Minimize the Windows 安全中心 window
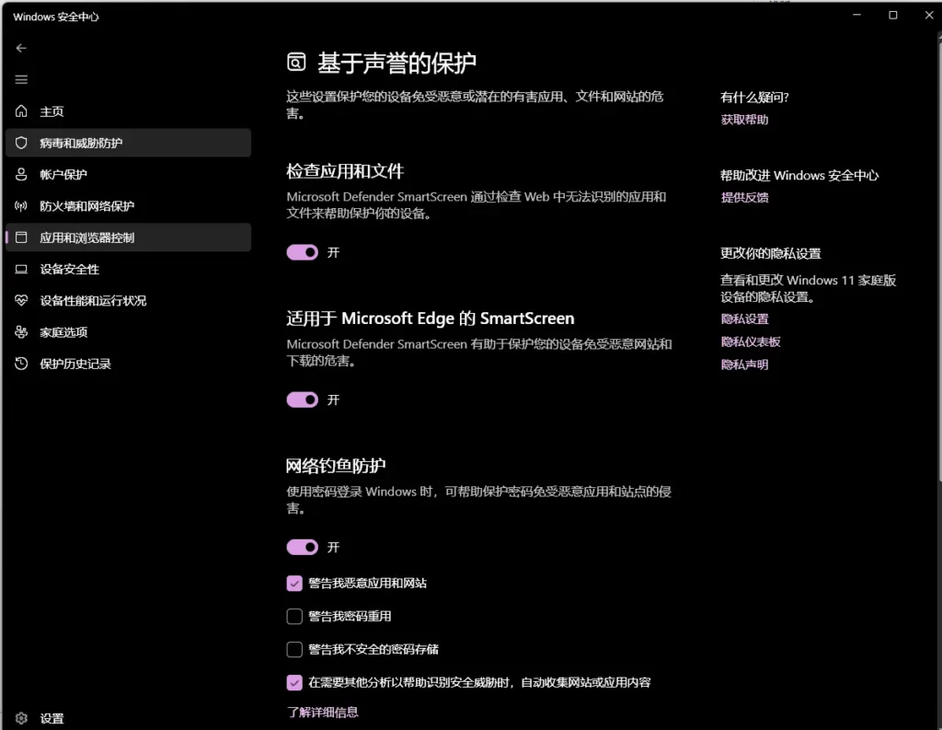This screenshot has height=730, width=942. click(x=857, y=15)
